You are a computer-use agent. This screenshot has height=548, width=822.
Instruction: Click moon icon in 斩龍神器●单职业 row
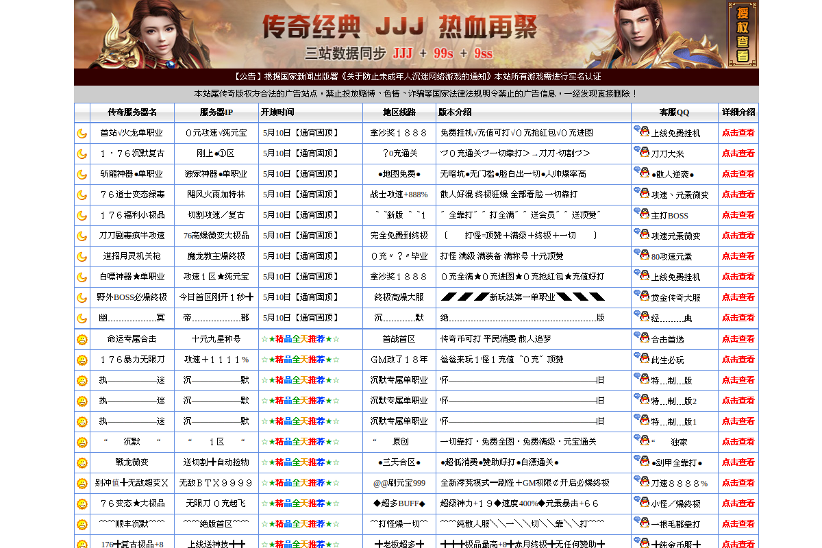pos(82,175)
